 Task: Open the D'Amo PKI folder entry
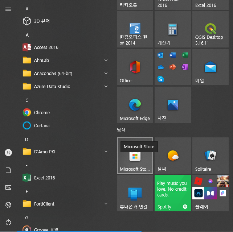(x=65, y=152)
